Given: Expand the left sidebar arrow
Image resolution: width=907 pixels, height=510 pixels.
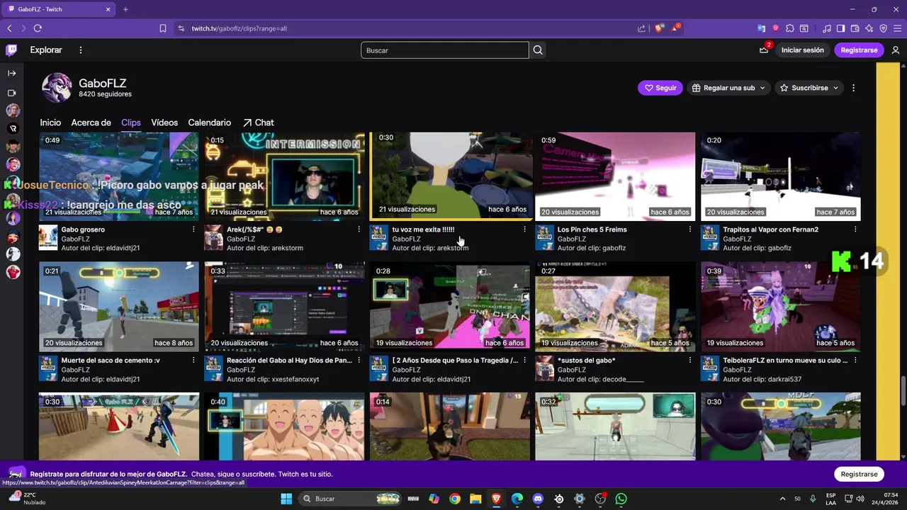Looking at the screenshot, I should click(12, 73).
